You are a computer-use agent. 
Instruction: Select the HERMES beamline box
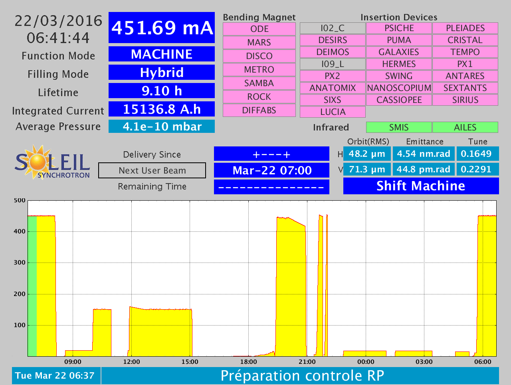pyautogui.click(x=399, y=64)
